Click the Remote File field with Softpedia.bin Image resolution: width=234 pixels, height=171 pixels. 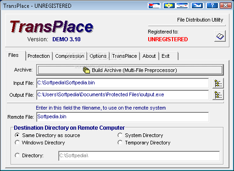point(123,117)
